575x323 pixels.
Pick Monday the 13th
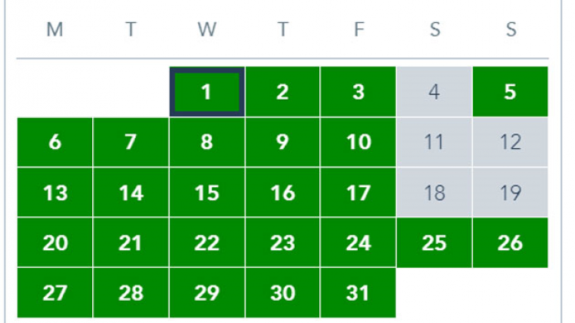(x=55, y=193)
